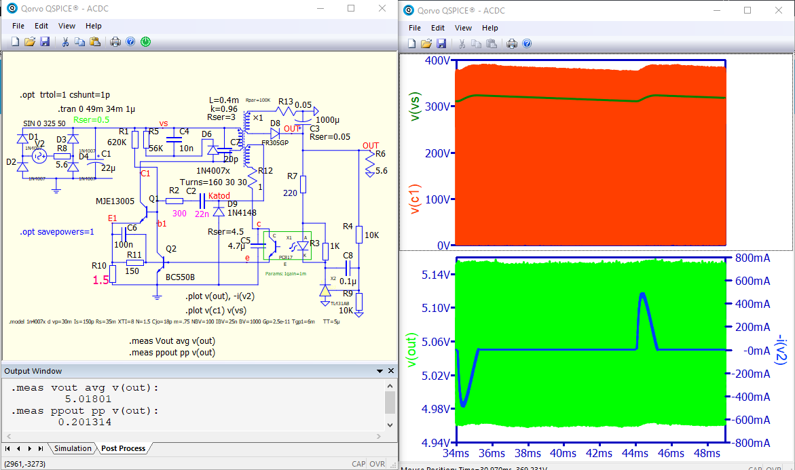Click .tran 0 49m 34m 1µ directive
This screenshot has height=470, width=795.
(96, 109)
